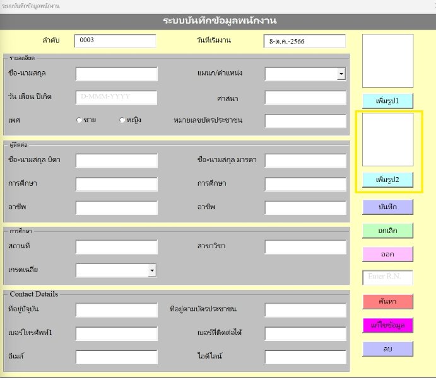Expand the เกรดเฉลี่ย dropdown list

[152, 270]
